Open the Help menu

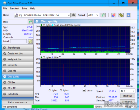[x=32, y=8]
